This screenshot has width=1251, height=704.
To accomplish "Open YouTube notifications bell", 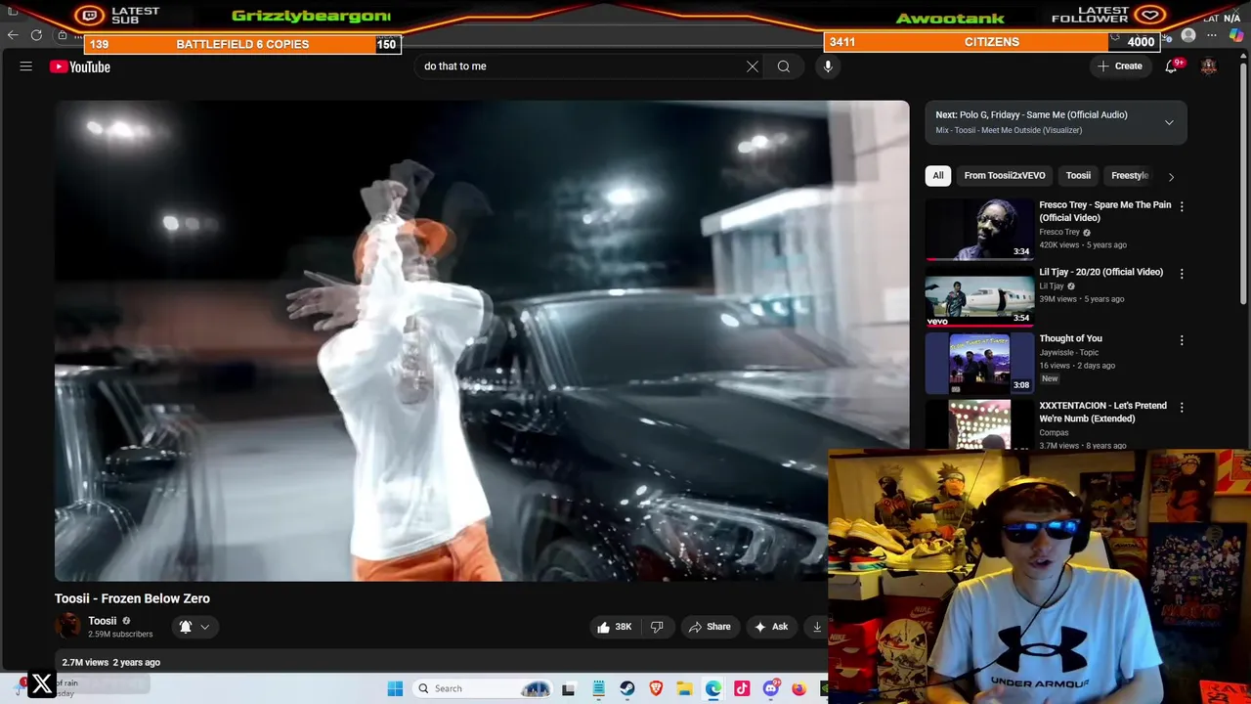I will click(1171, 66).
